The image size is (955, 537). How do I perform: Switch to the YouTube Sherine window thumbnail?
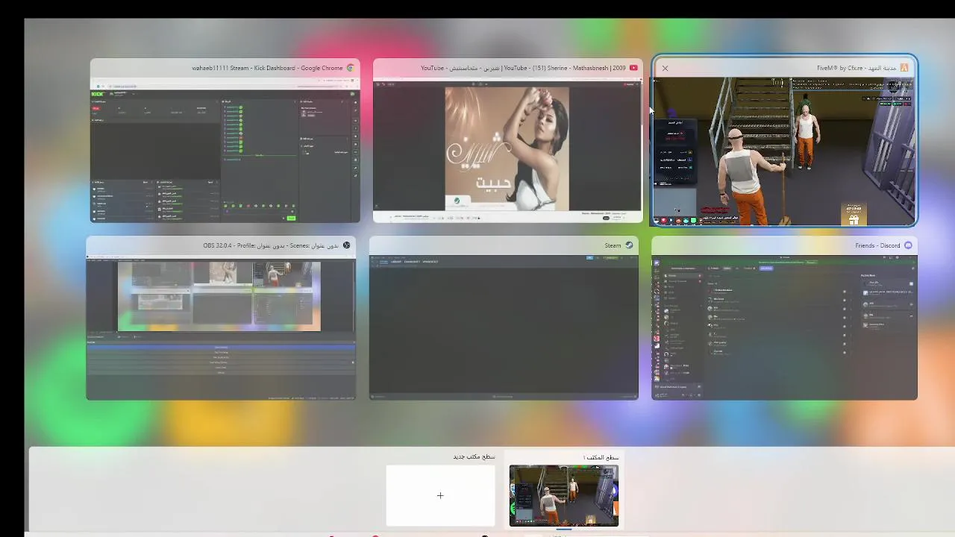pos(507,141)
